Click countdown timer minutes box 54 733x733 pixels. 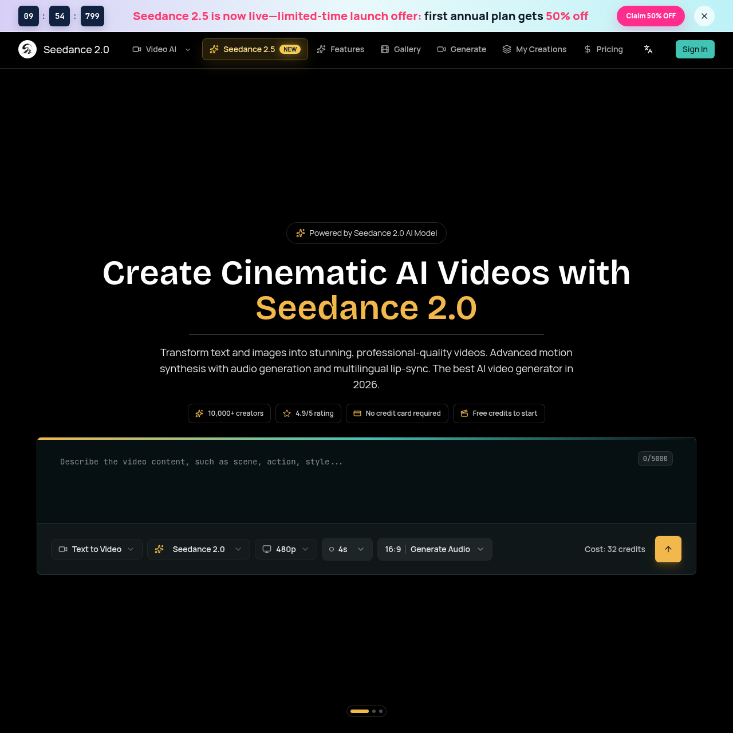(x=60, y=16)
